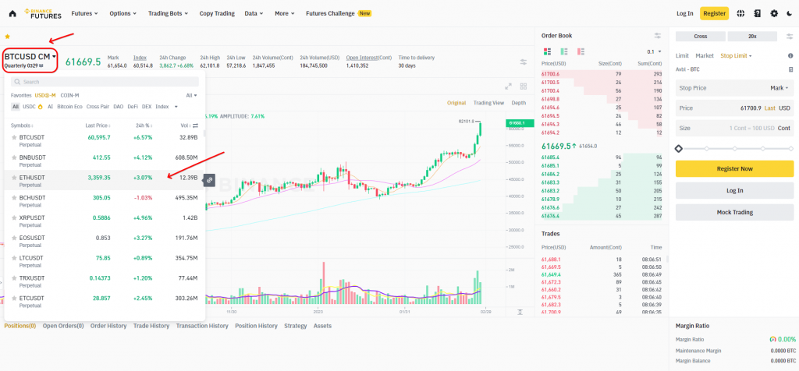This screenshot has height=371, width=799.
Task: Change Stop Price trigger from Mark
Action: pyautogui.click(x=779, y=88)
